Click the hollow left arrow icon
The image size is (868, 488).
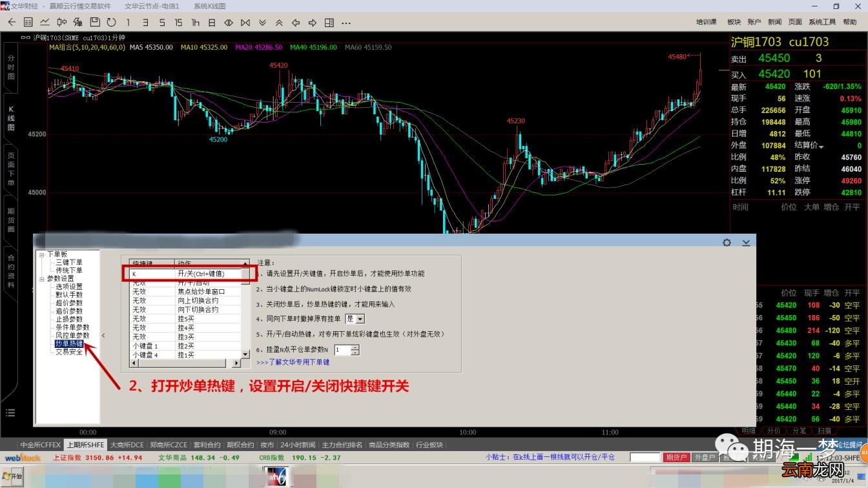296,23
